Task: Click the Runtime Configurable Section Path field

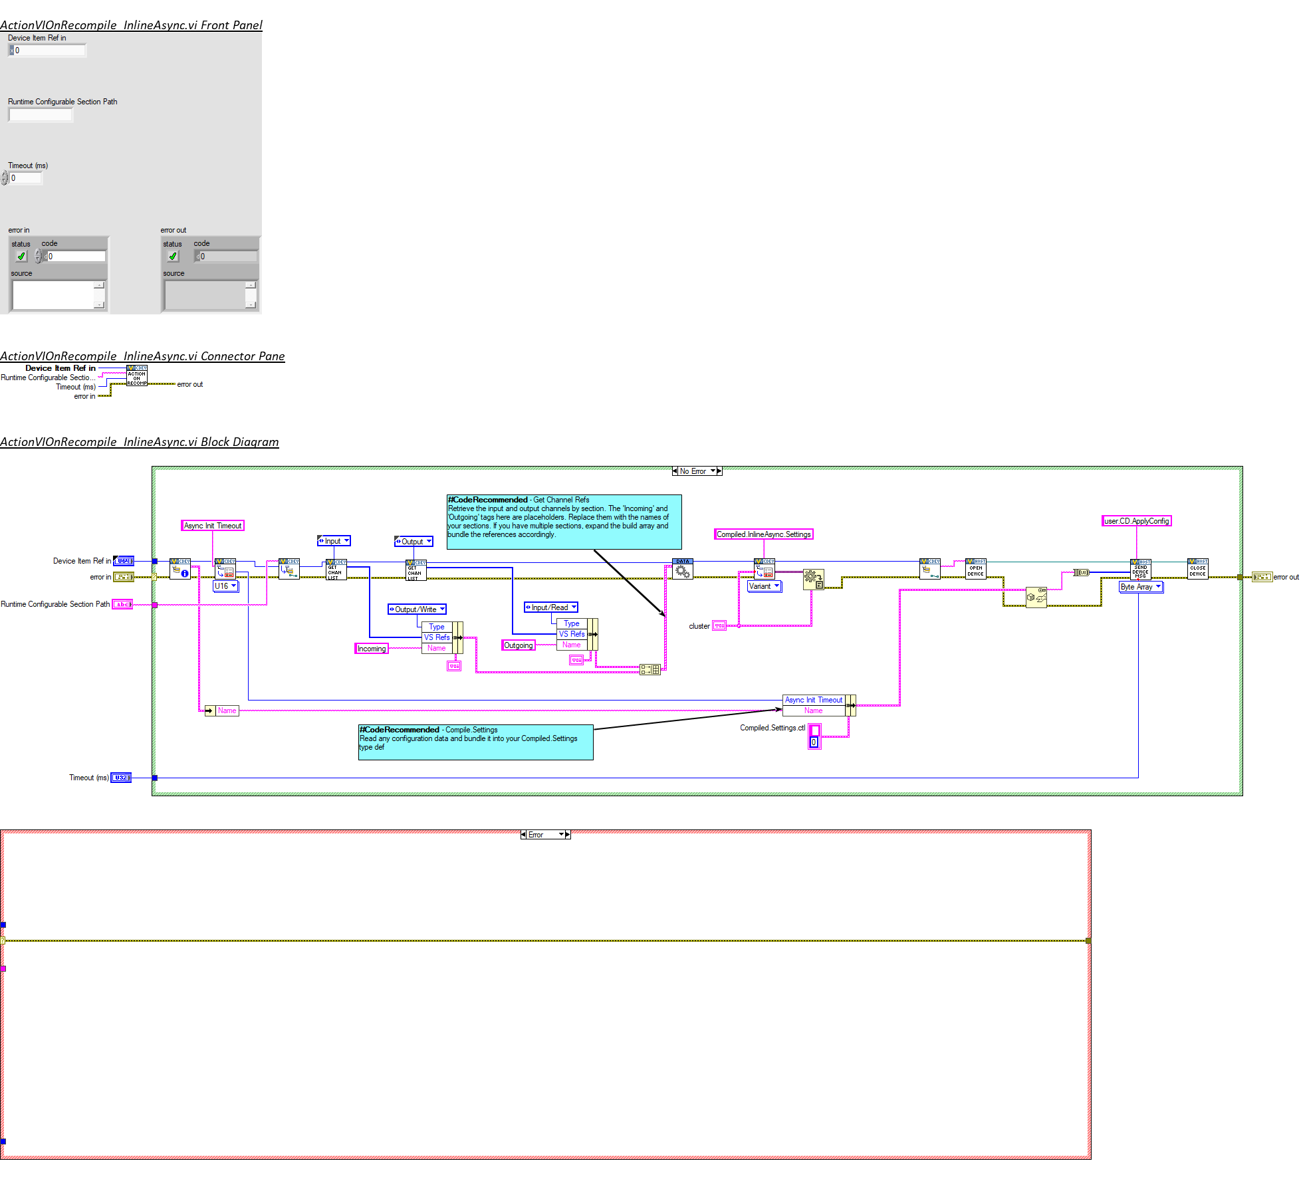Action: click(x=40, y=114)
